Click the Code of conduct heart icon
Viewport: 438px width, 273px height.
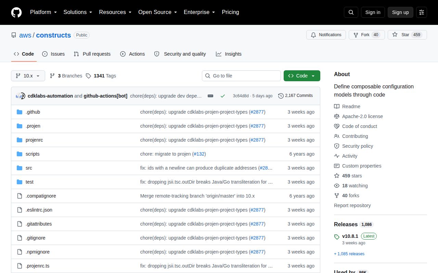coord(337,126)
